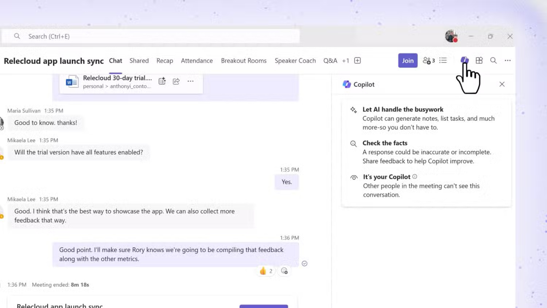Share the Relecloud 30-day trial file
547x308 pixels.
tap(176, 81)
